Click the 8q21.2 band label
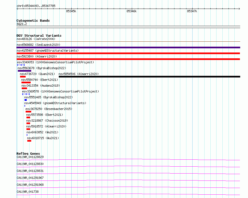The image size is (248, 198). (22, 24)
